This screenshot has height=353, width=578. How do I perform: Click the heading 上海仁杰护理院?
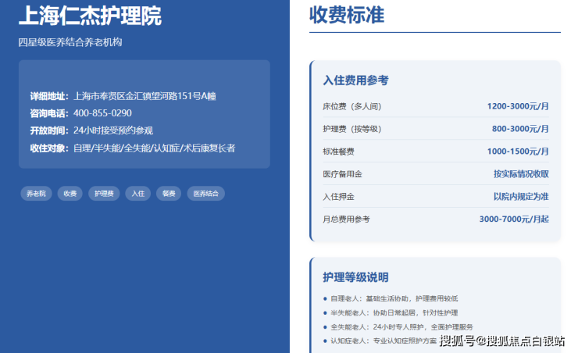pyautogui.click(x=90, y=16)
